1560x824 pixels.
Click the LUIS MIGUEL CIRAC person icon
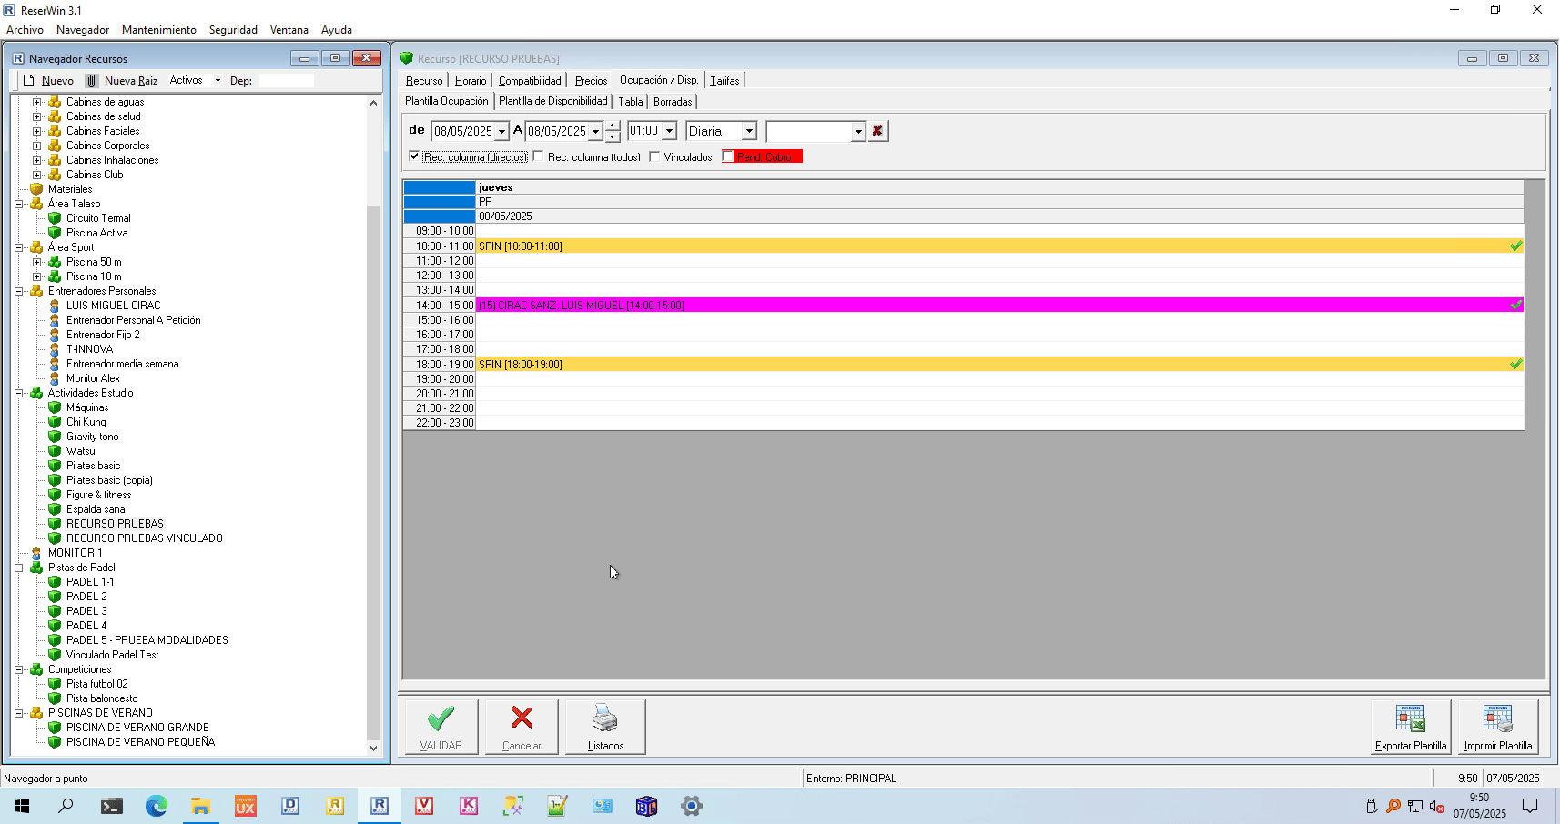coord(55,306)
